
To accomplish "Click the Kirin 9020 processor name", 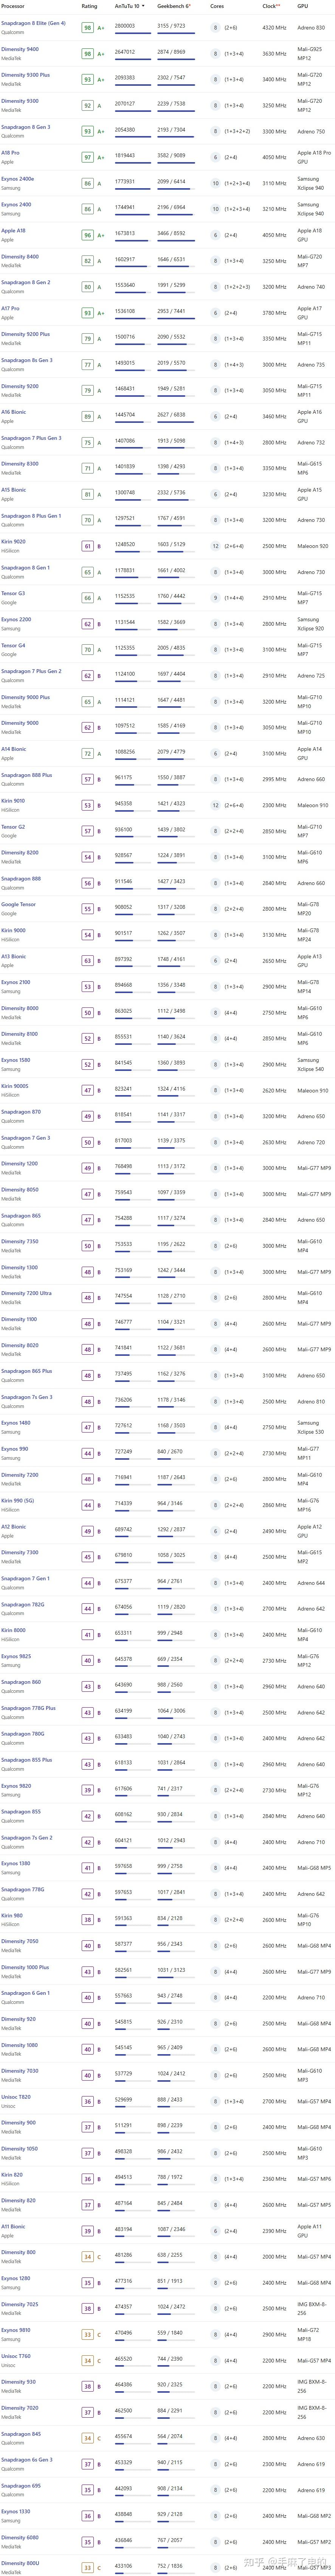I will click(x=14, y=542).
